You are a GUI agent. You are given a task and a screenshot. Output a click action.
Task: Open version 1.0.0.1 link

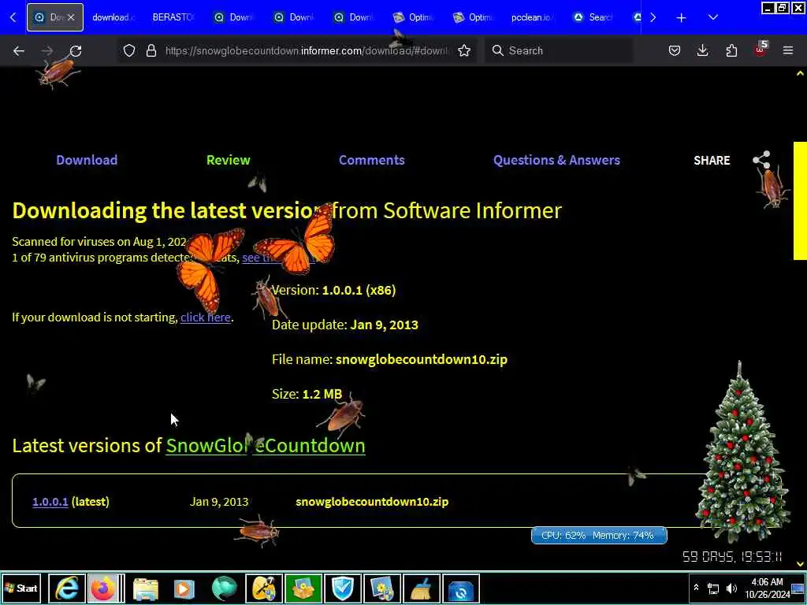click(50, 501)
